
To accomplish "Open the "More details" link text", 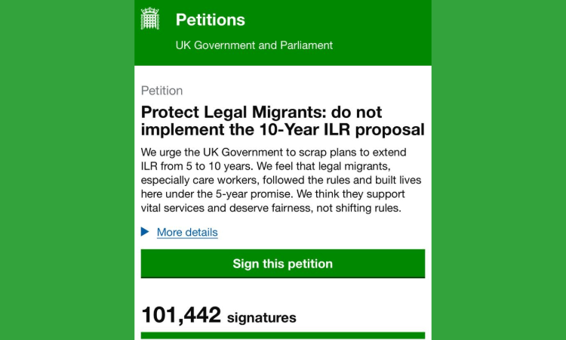I will click(x=187, y=232).
